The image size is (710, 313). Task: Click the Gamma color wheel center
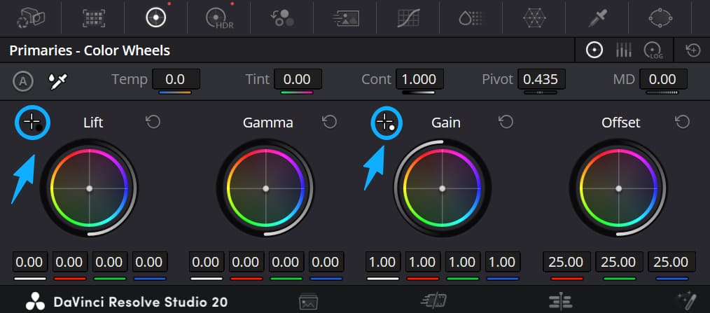tap(266, 188)
